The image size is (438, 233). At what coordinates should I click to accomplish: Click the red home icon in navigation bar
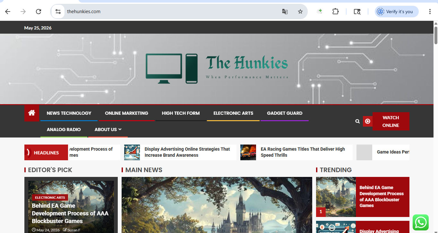click(x=31, y=113)
